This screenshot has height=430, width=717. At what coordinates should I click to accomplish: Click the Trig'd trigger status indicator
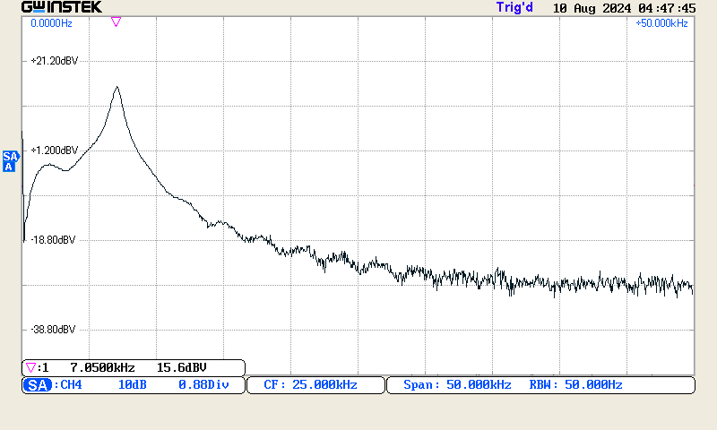[514, 7]
